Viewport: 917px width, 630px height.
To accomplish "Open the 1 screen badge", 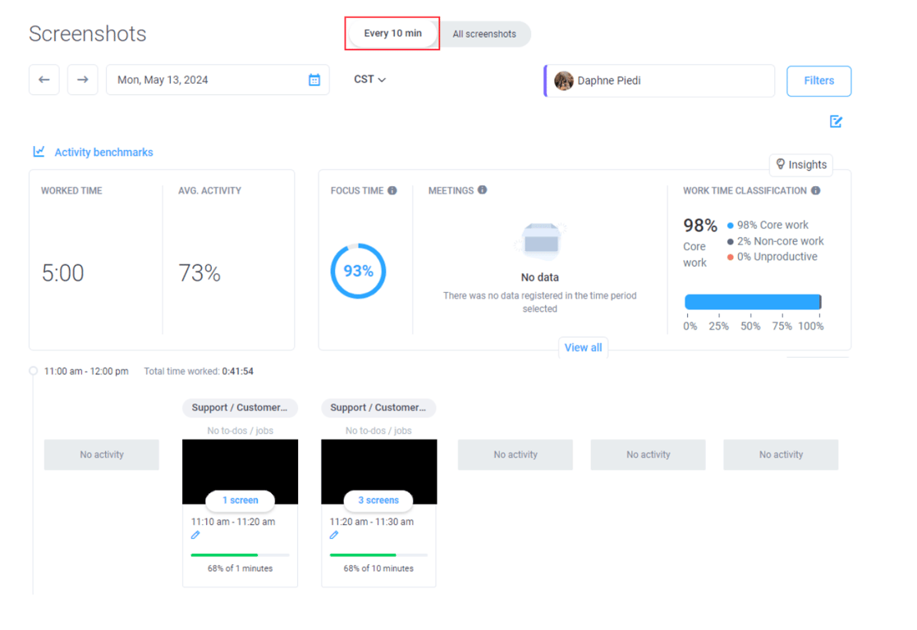I will point(241,500).
